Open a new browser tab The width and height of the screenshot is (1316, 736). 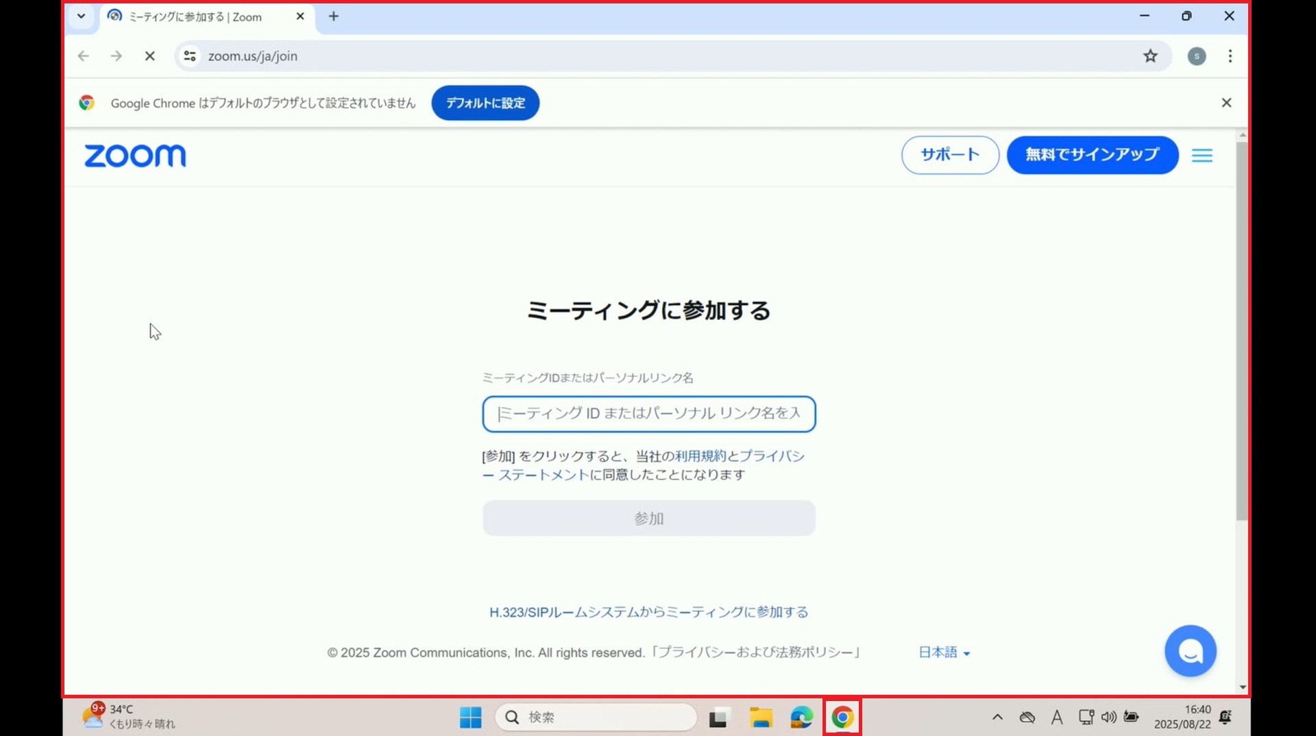click(x=334, y=16)
